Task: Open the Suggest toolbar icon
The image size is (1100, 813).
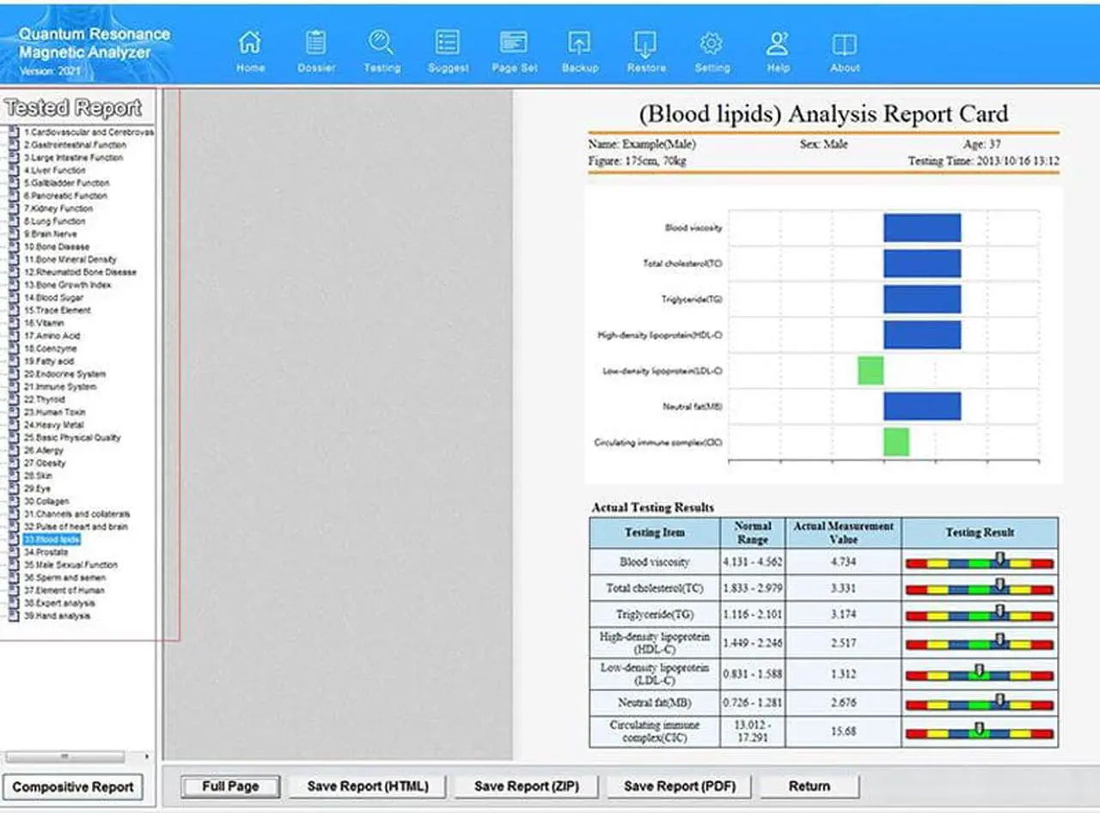Action: 448,50
